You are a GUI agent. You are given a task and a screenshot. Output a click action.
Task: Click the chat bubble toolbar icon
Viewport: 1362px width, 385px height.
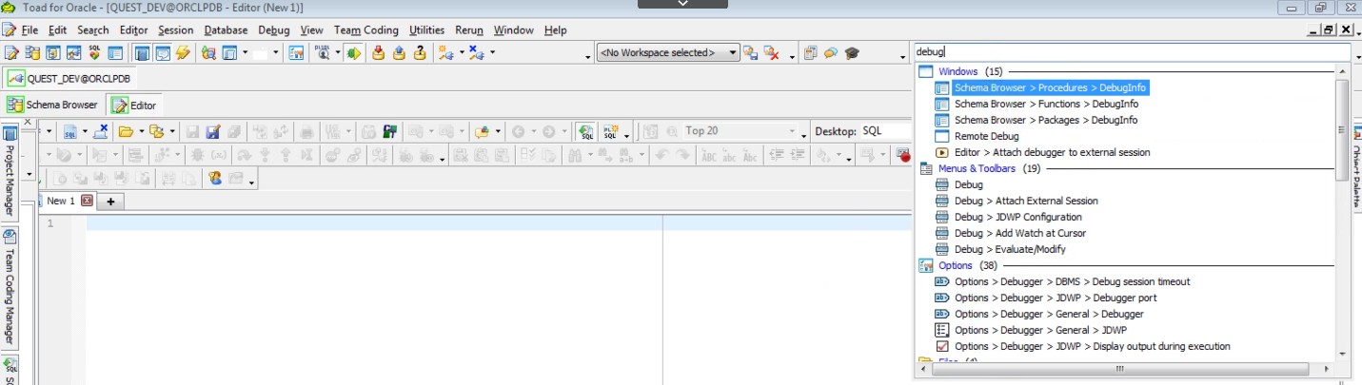831,53
